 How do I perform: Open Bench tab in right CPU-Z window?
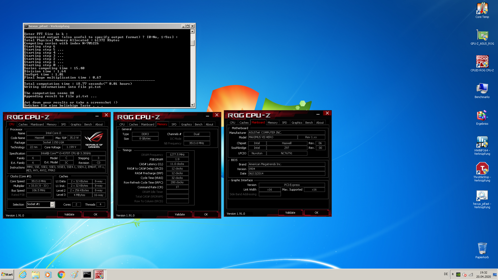(x=309, y=123)
